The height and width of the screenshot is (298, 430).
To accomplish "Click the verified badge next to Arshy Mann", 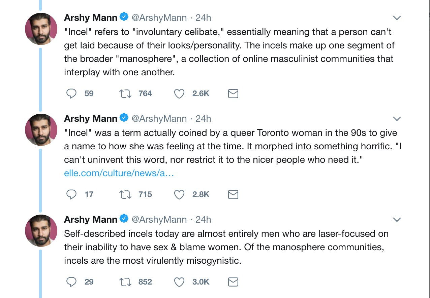I will (124, 16).
